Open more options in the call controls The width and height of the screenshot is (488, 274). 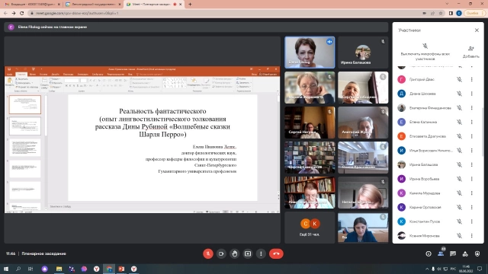pos(261,253)
